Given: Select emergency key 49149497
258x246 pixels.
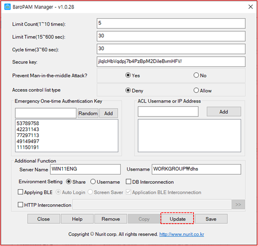Looking at the screenshot, I should (x=28, y=141).
